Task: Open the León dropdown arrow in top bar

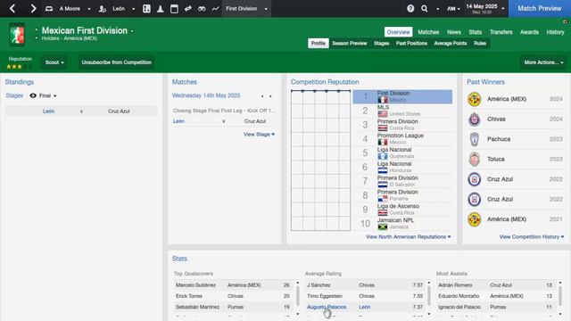Action: [133, 9]
